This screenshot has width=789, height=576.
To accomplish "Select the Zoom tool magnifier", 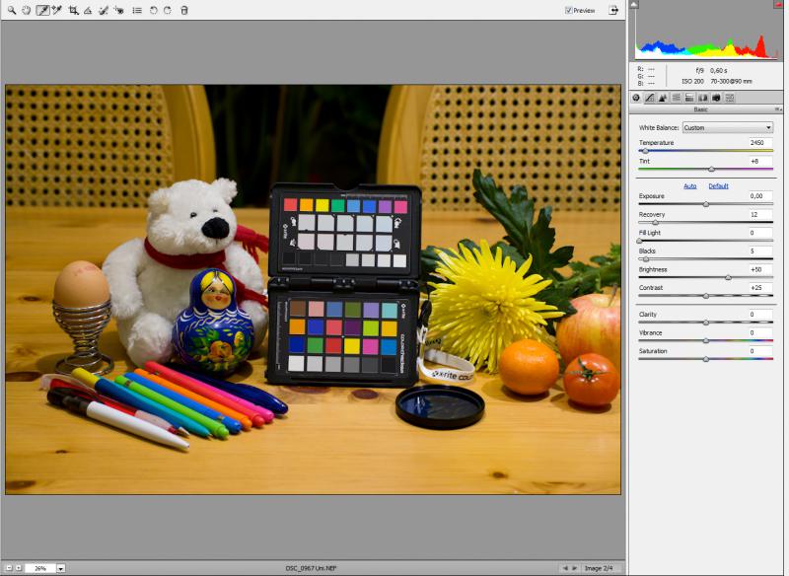I will (12, 10).
